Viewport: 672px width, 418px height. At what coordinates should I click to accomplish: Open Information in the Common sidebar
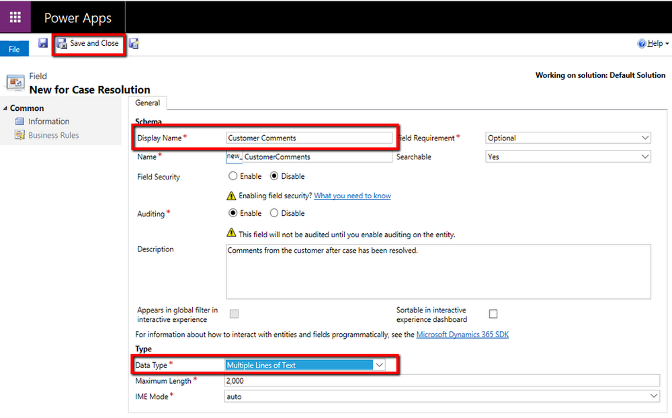click(47, 121)
